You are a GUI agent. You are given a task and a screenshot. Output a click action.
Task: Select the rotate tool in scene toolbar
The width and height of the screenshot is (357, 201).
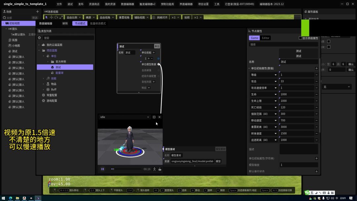(x=56, y=17)
